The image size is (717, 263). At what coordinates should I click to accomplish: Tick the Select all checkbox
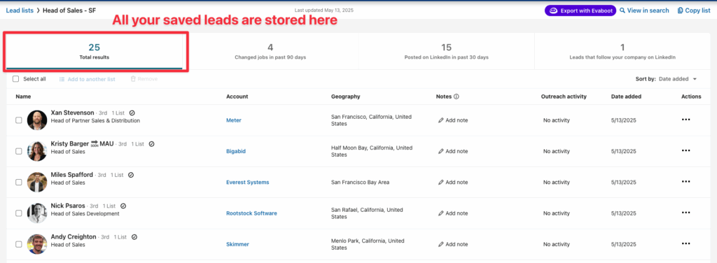pos(16,79)
